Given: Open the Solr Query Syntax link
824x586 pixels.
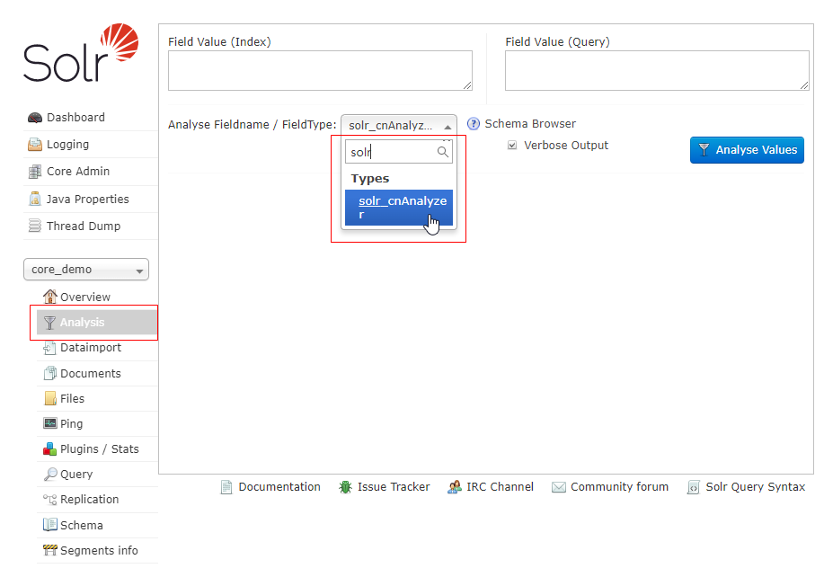Looking at the screenshot, I should click(755, 487).
